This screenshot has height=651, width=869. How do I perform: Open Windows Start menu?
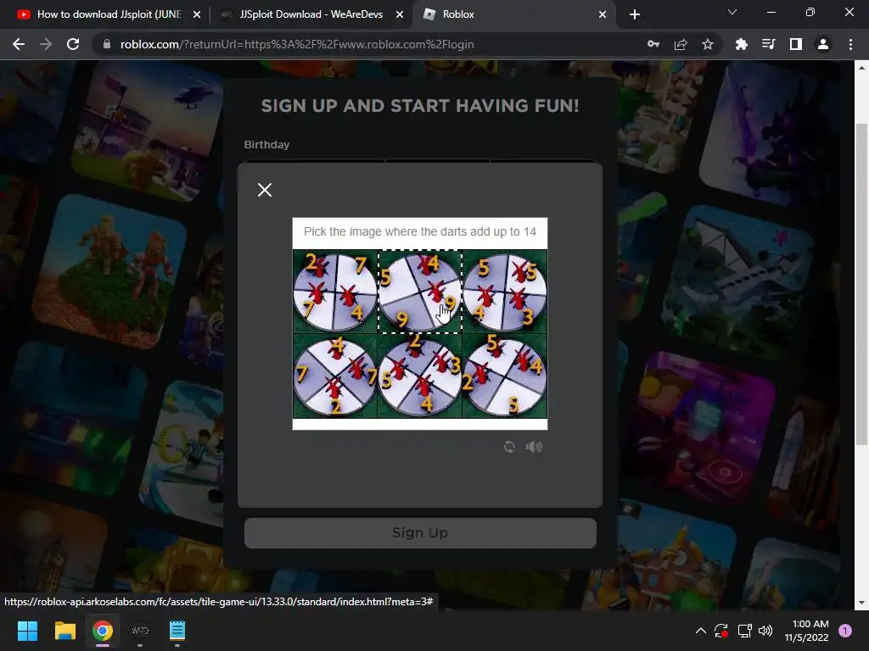27,631
